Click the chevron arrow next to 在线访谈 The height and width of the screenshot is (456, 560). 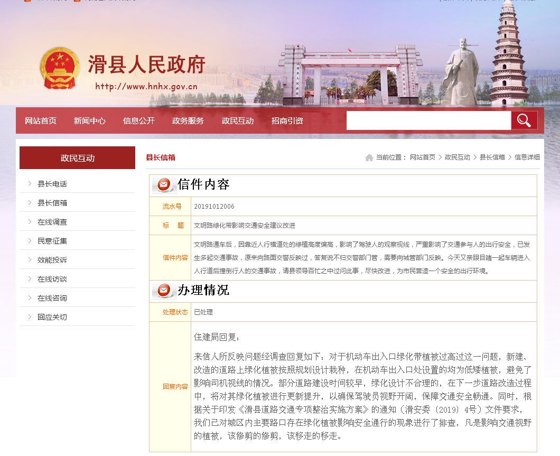click(x=30, y=279)
